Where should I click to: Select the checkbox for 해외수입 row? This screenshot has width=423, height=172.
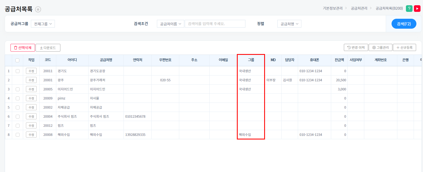(18, 135)
